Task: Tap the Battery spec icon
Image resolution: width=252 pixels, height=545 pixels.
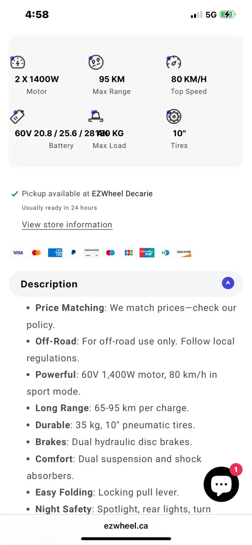Action: pos(17,117)
